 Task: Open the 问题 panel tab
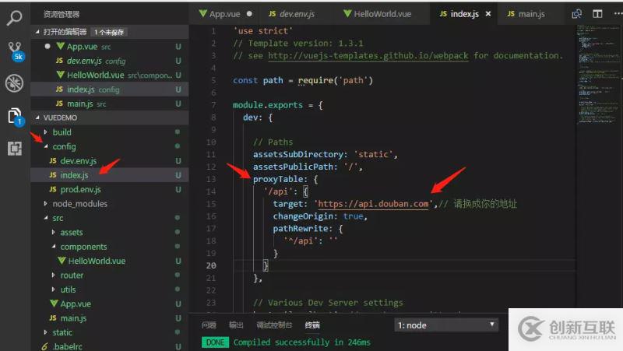(209, 325)
